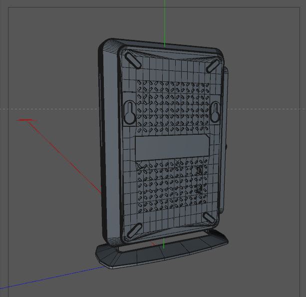Click the top-left rubber foot slot
Screen dimensions: 306x297
133,60
